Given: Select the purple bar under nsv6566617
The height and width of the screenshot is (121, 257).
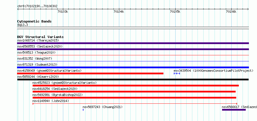Looking at the screenshot, I should [234, 110].
